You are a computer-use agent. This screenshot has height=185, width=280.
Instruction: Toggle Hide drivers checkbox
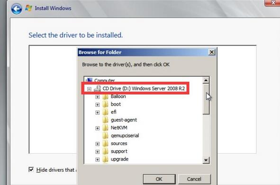pos(31,169)
